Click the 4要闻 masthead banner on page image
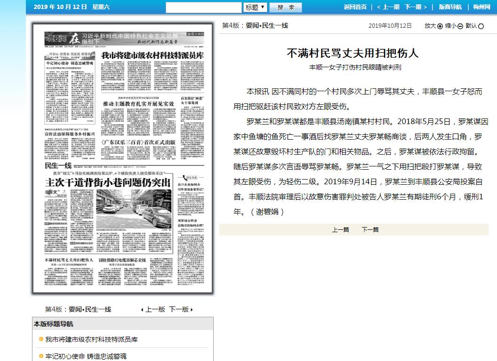 click(124, 39)
